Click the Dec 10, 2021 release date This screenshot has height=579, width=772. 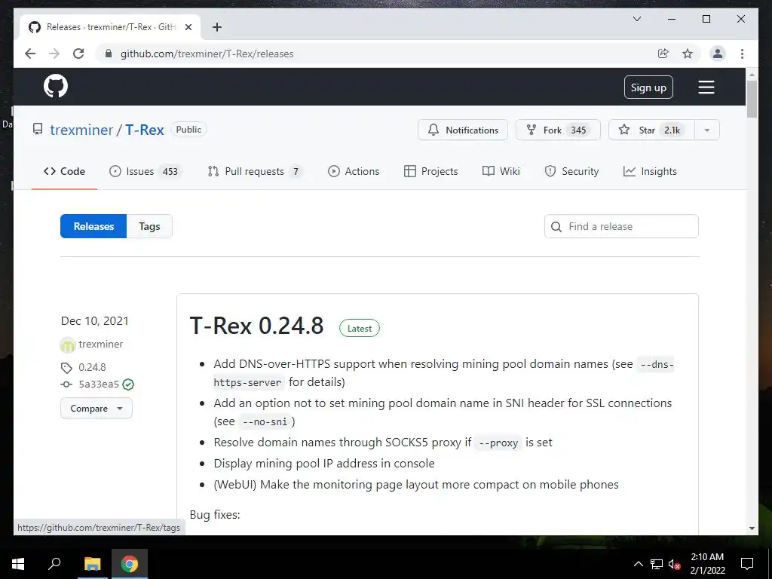coord(94,321)
